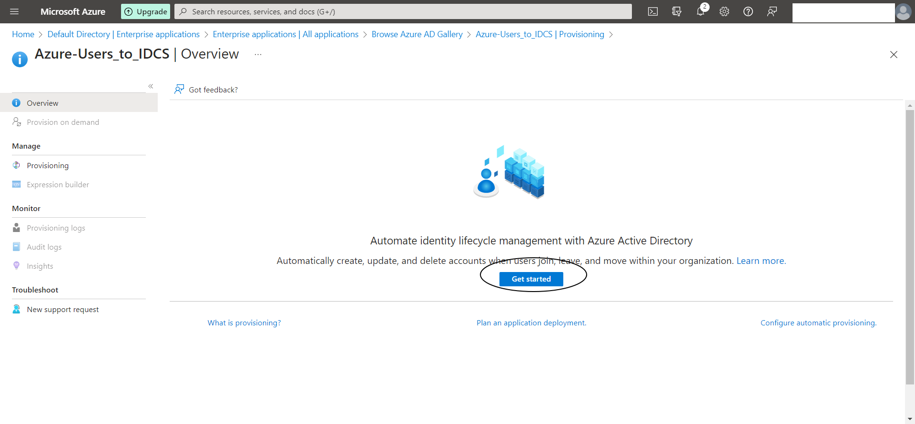The width and height of the screenshot is (915, 424).
Task: Click the scrollbar up arrow
Action: pyautogui.click(x=910, y=105)
